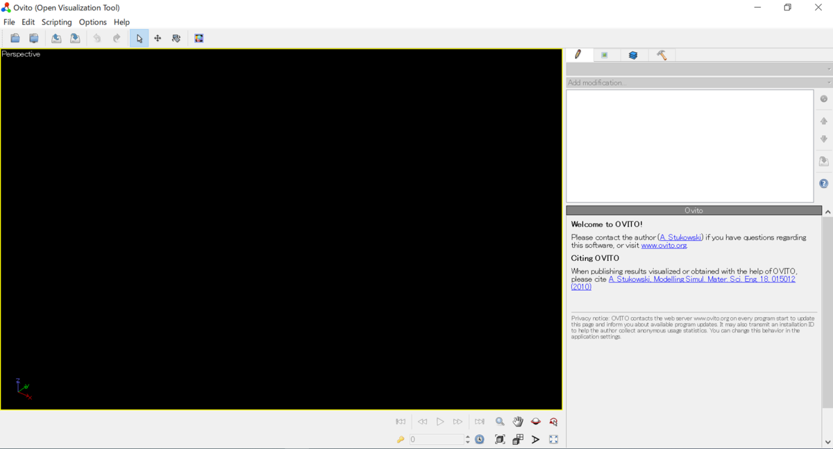This screenshot has height=449, width=833.
Task: Activate the Orbit Camera tool
Action: coord(536,421)
